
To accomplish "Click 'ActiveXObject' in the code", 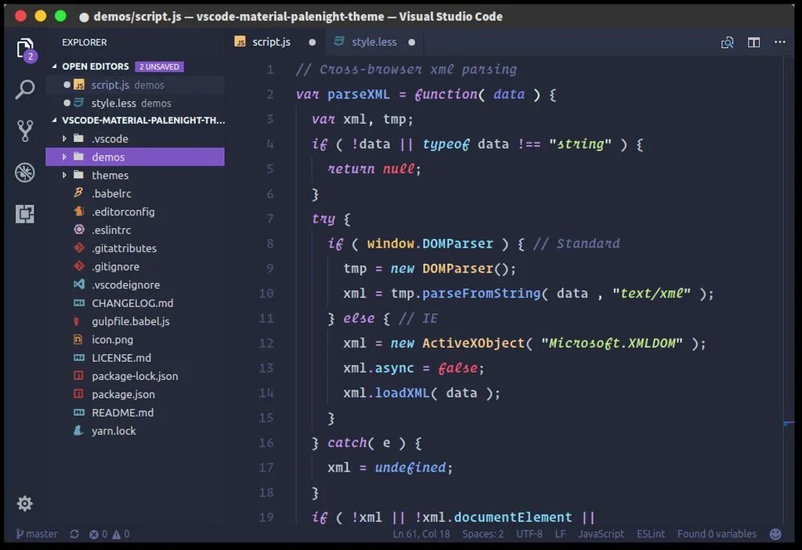I will point(474,343).
